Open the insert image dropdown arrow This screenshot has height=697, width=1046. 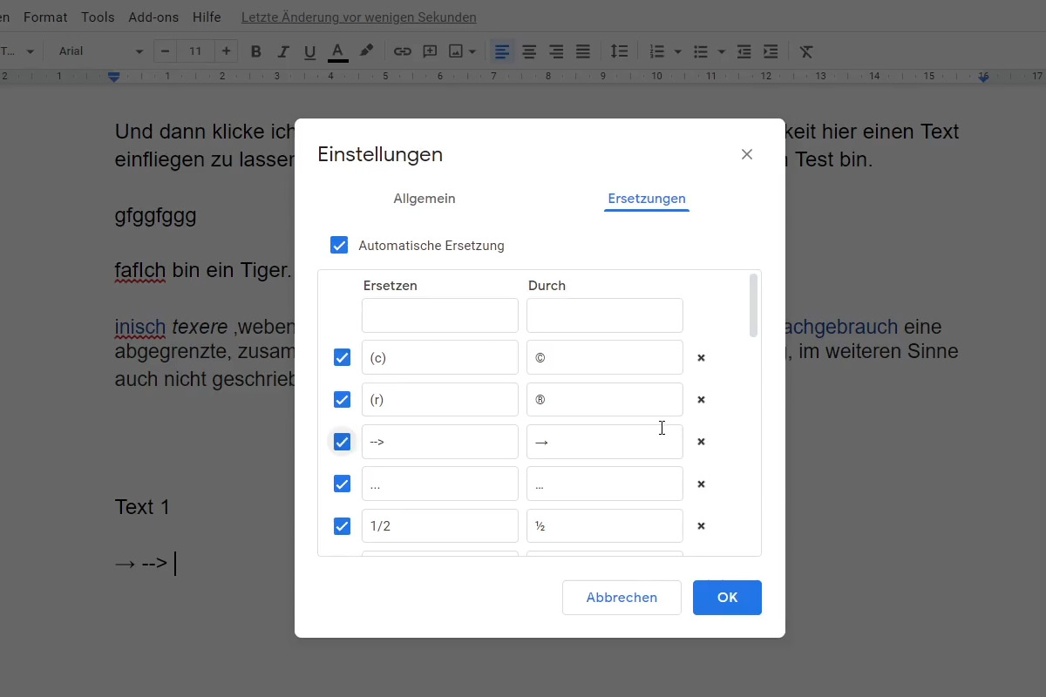[472, 51]
